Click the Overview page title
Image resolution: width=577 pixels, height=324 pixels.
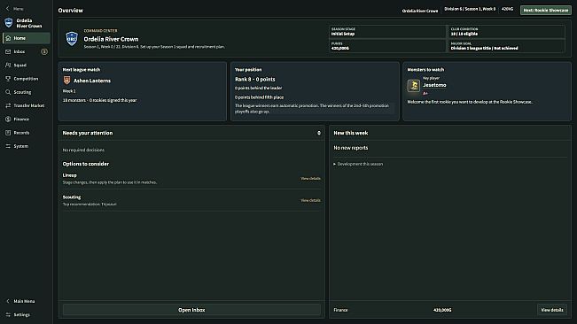(x=71, y=11)
